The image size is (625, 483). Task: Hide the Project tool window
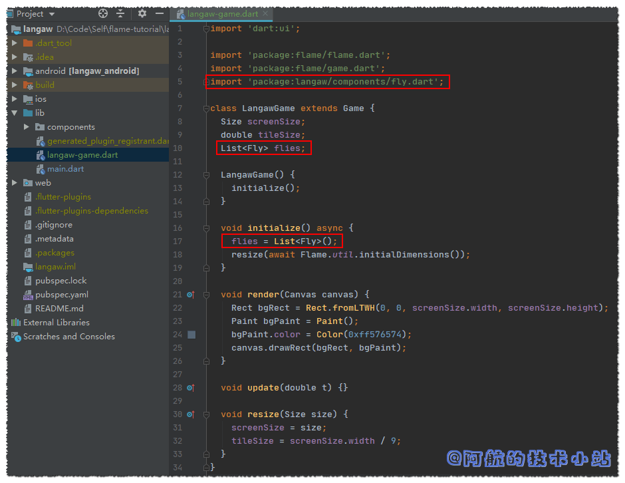click(160, 13)
